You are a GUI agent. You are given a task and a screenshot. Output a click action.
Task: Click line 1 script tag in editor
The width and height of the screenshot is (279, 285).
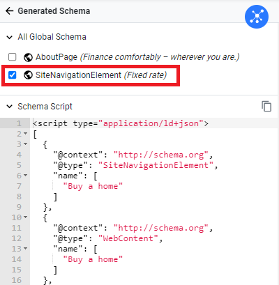121,123
